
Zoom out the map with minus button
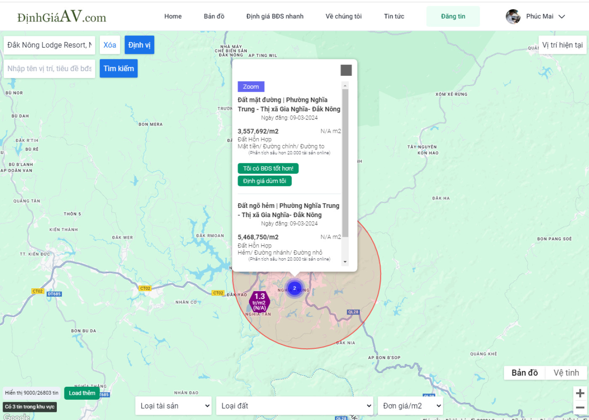pyautogui.click(x=580, y=407)
